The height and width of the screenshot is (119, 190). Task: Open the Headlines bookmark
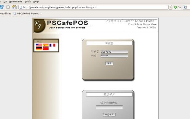pos(5,13)
